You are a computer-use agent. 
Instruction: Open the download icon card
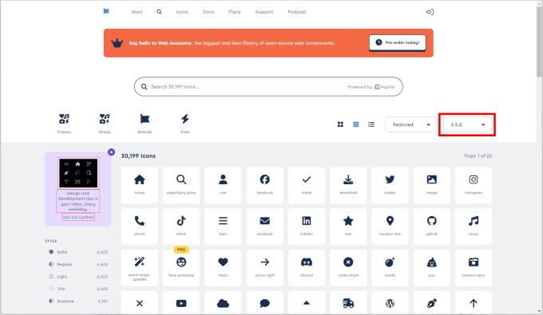tap(348, 185)
